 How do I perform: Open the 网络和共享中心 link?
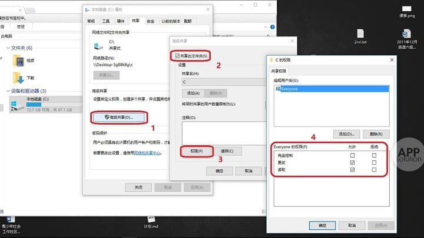point(147,153)
